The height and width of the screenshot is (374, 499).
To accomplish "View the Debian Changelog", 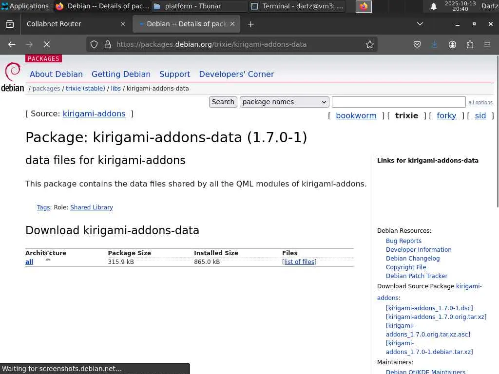I will tap(413, 258).
